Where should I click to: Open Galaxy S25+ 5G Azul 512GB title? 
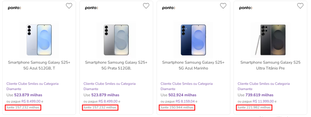[39, 65]
